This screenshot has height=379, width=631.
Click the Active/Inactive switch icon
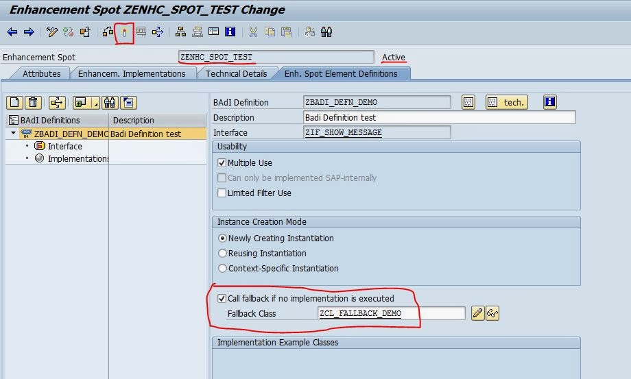(x=69, y=32)
